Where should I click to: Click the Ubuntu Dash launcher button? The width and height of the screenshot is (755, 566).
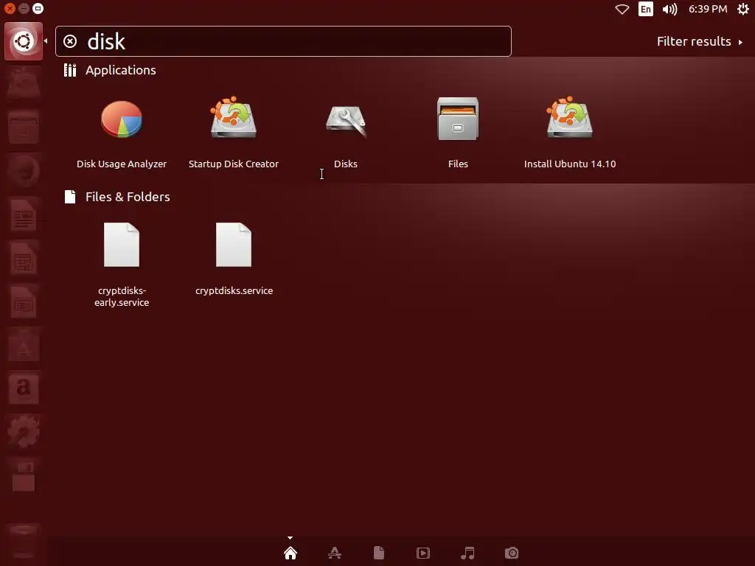pyautogui.click(x=24, y=41)
